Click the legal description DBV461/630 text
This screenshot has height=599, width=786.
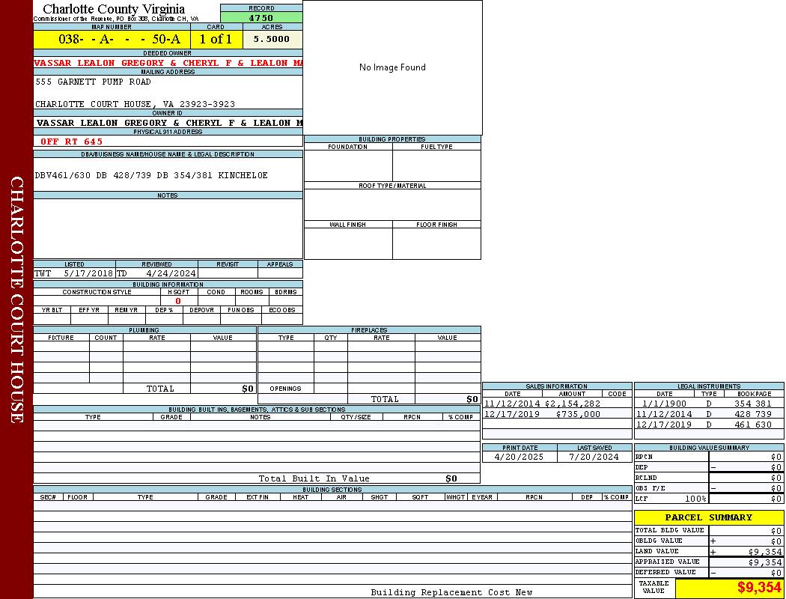pos(150,175)
